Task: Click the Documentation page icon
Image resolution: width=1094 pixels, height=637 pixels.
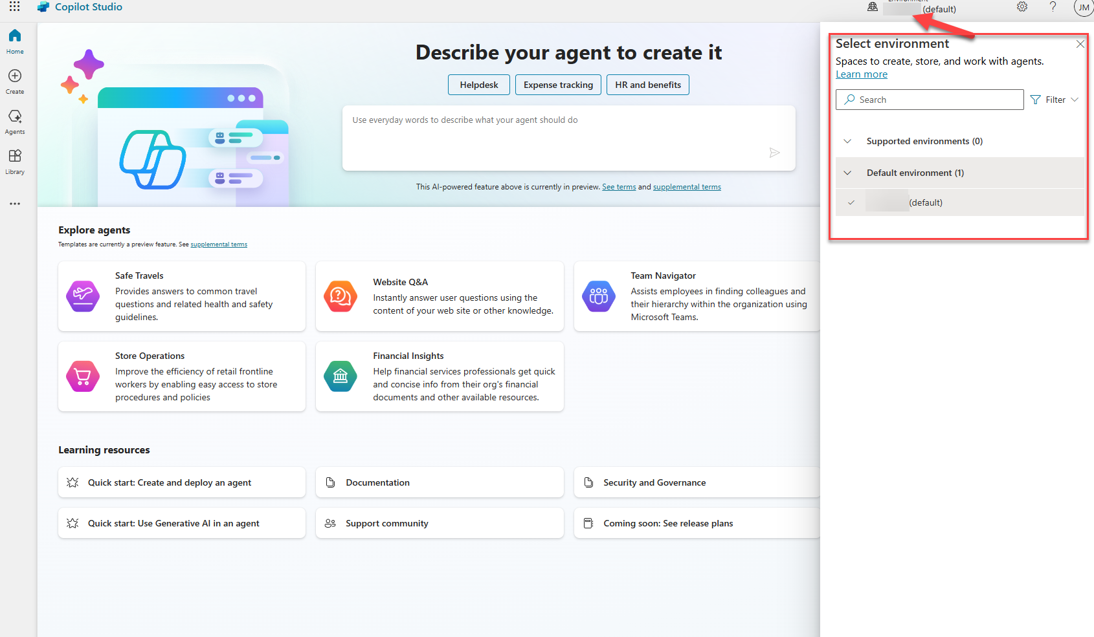Action: coord(330,482)
